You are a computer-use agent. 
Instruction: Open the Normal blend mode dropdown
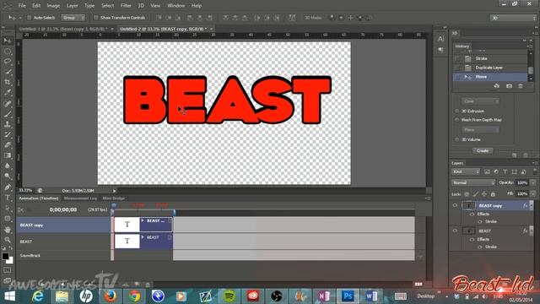pos(473,182)
